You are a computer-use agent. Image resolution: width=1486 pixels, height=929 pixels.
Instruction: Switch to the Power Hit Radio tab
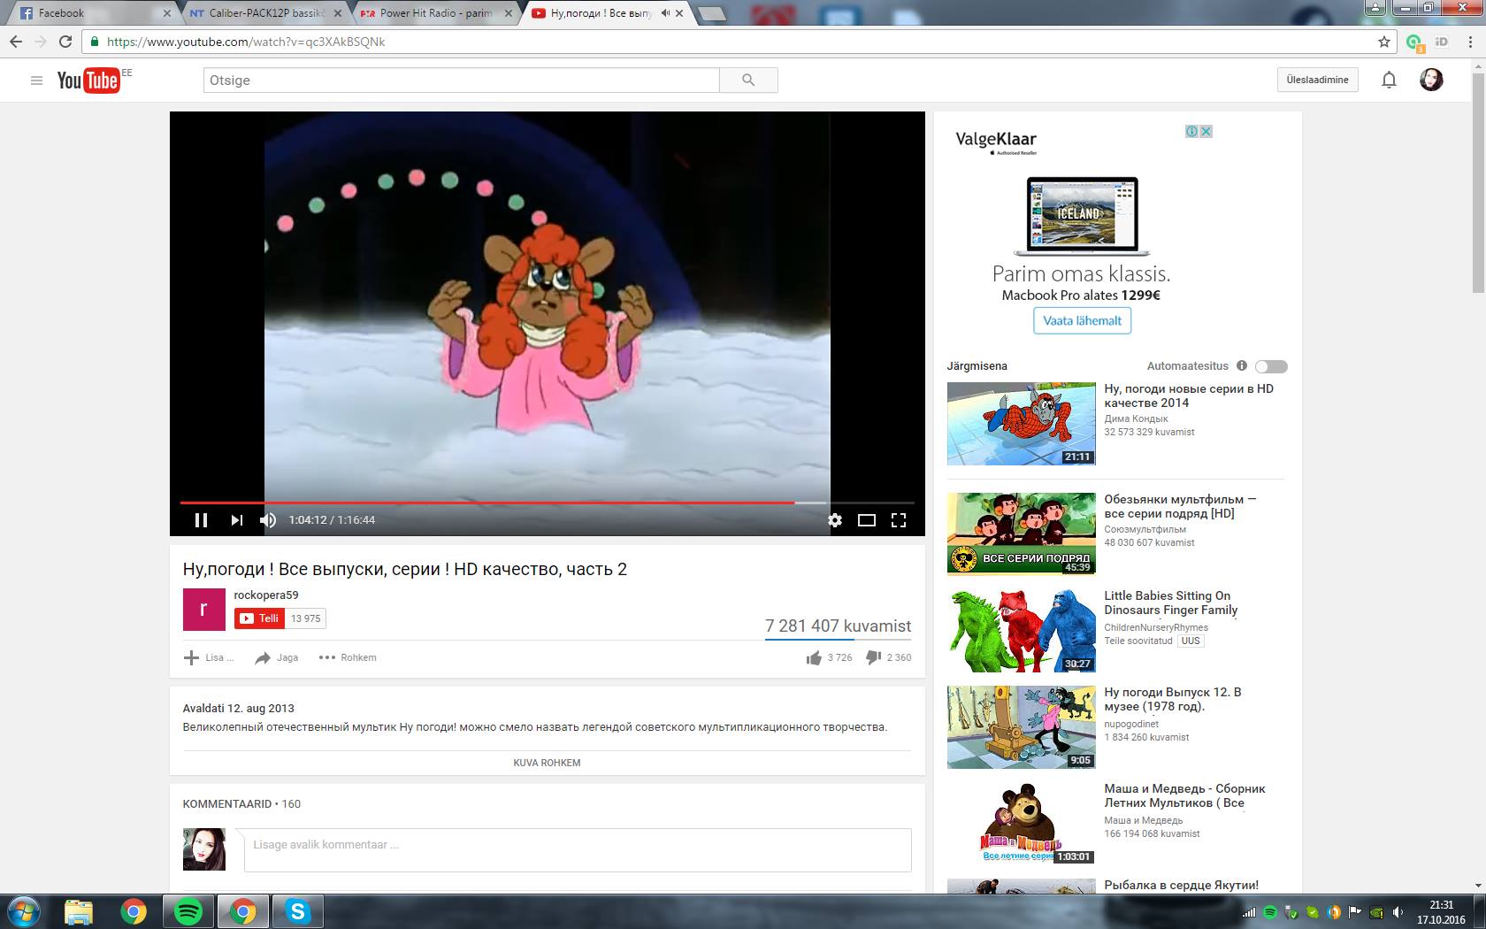(x=433, y=13)
